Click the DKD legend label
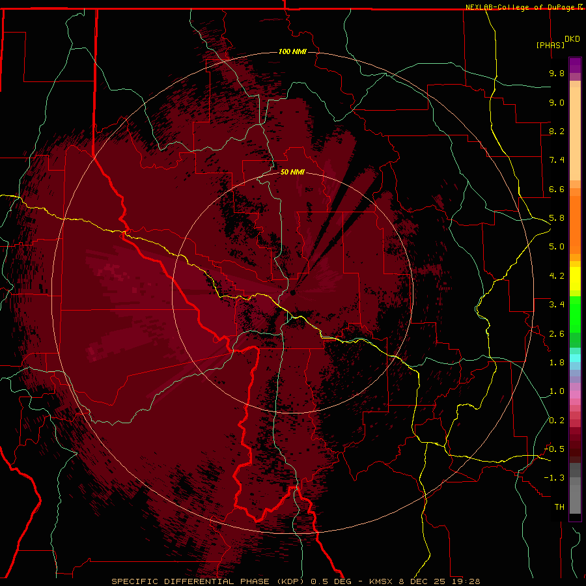This screenshot has width=586, height=586. point(572,39)
